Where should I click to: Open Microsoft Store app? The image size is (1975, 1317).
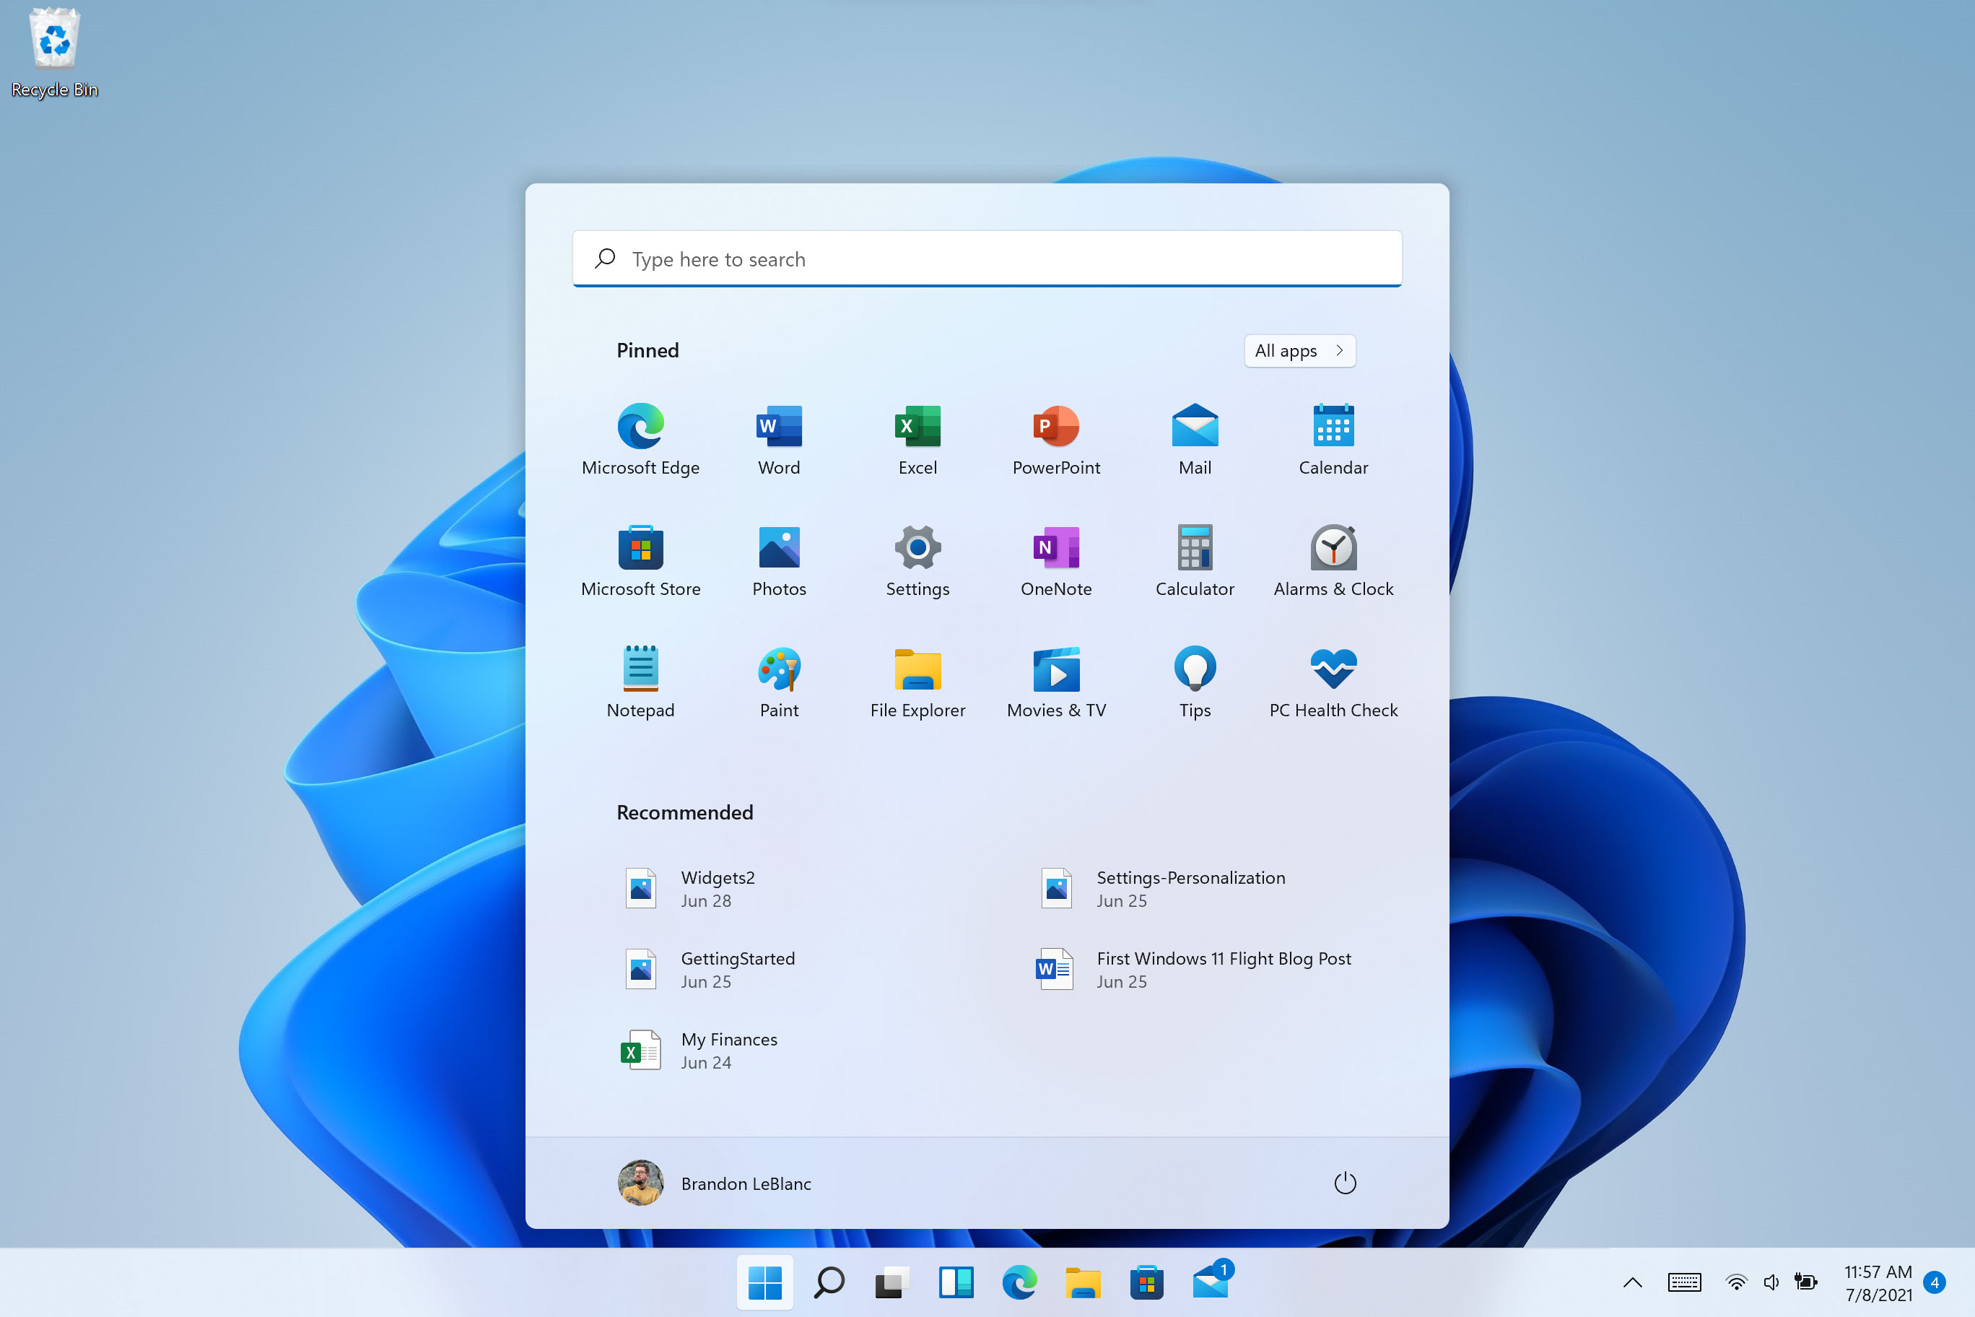pyautogui.click(x=642, y=547)
